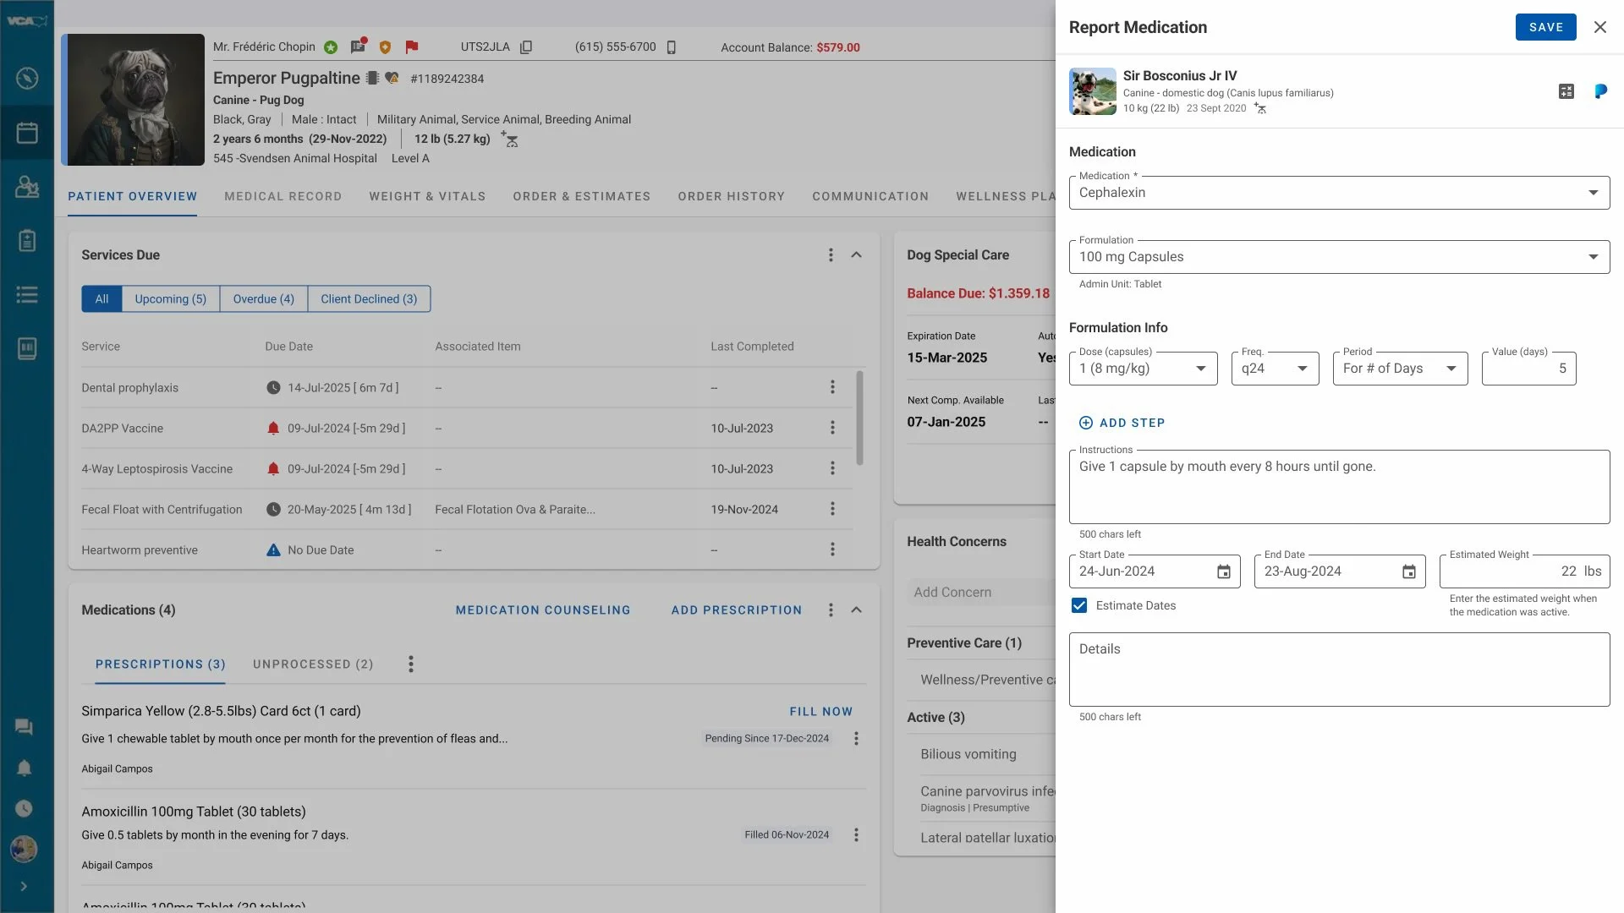Open the Freq. q24 dropdown
Viewport: 1624px width, 913px height.
1275,369
